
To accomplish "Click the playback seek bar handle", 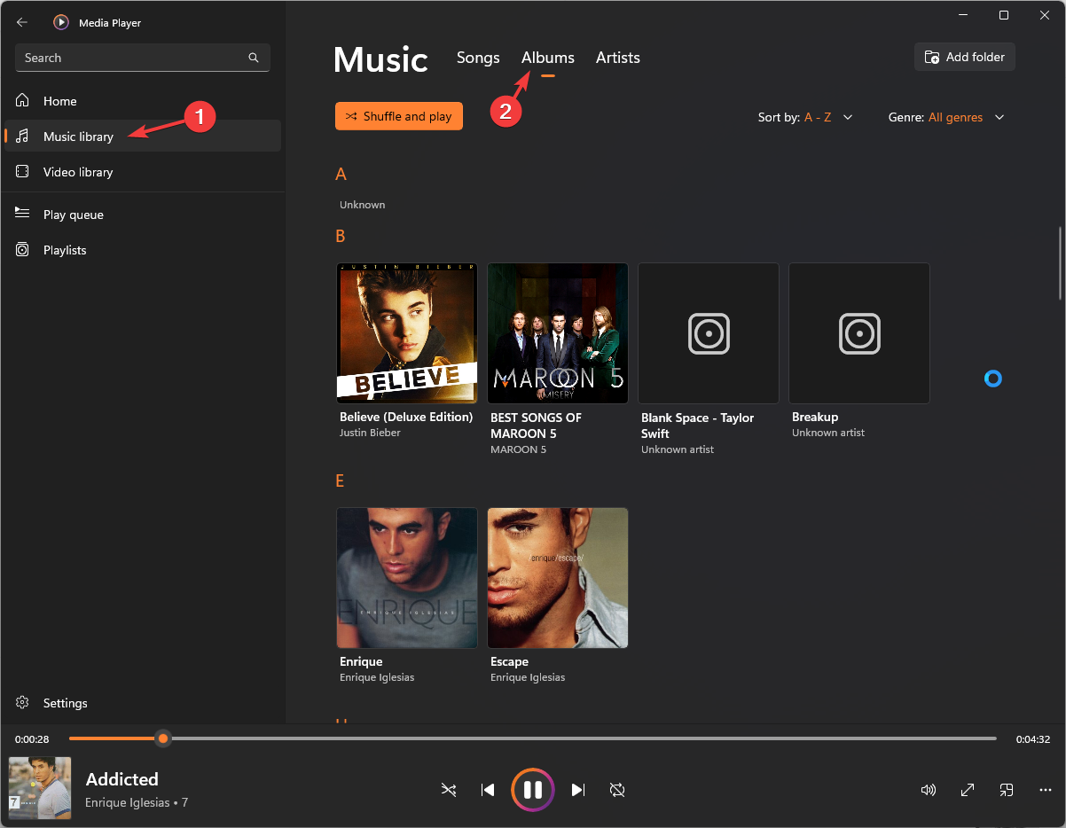I will [162, 738].
